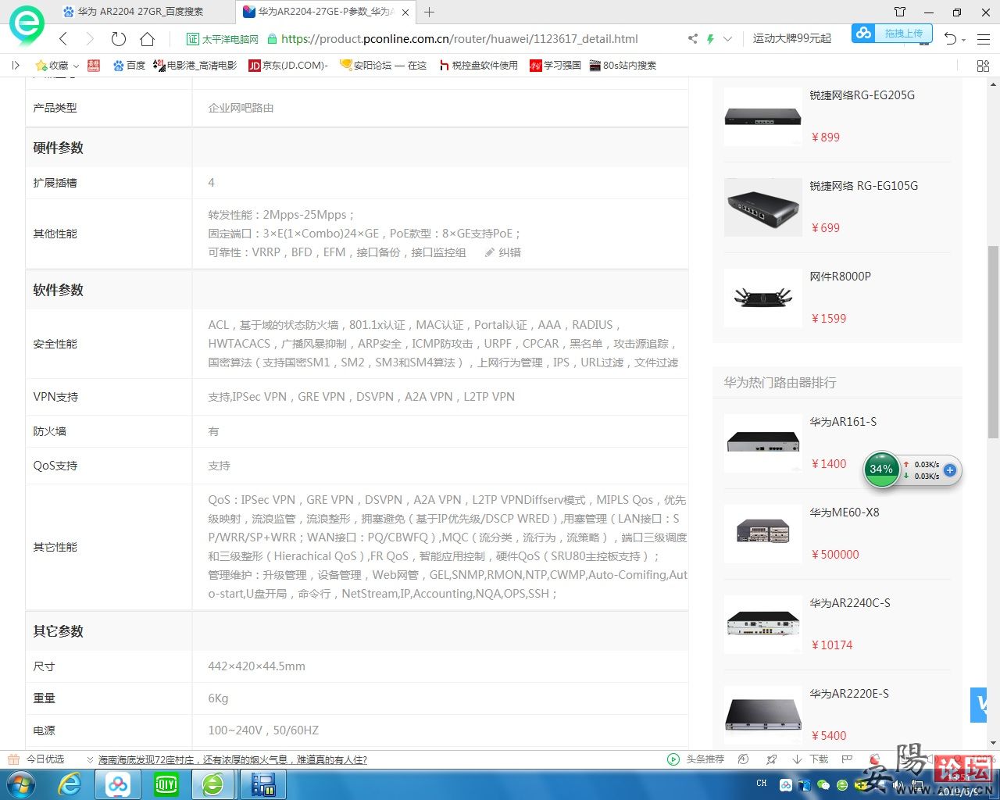Close the 华为AR2204-27GE-P参数 tab
Viewport: 1000px width, 800px height.
coord(405,12)
